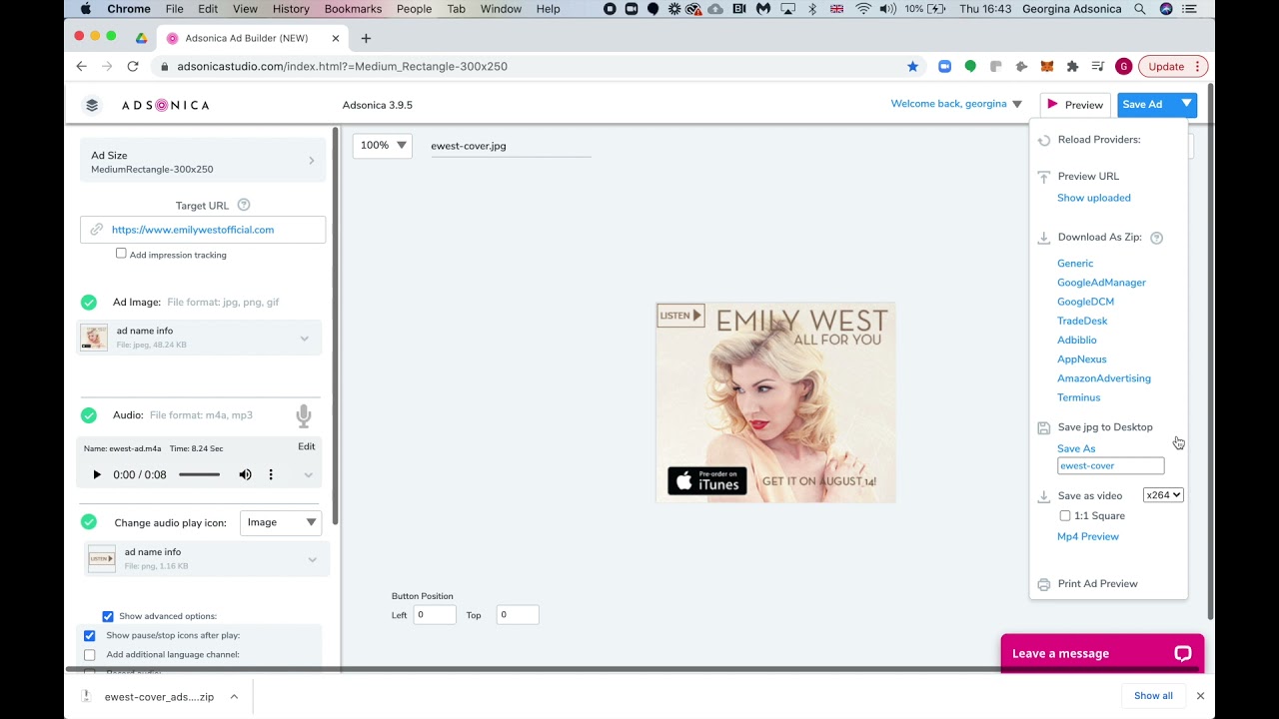
Task: Bookmark this page with the star icon
Action: pos(912,66)
